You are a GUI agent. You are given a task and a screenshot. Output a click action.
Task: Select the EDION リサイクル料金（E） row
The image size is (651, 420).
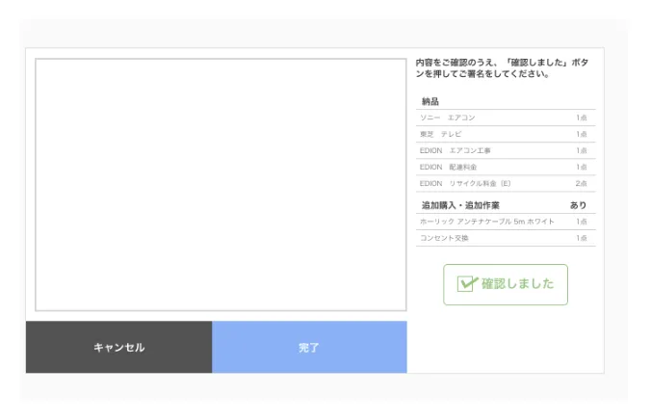pyautogui.click(x=505, y=183)
